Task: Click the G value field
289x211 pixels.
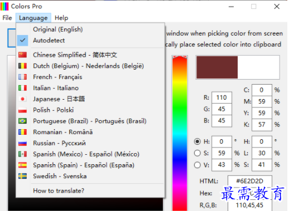Action: click(x=221, y=109)
